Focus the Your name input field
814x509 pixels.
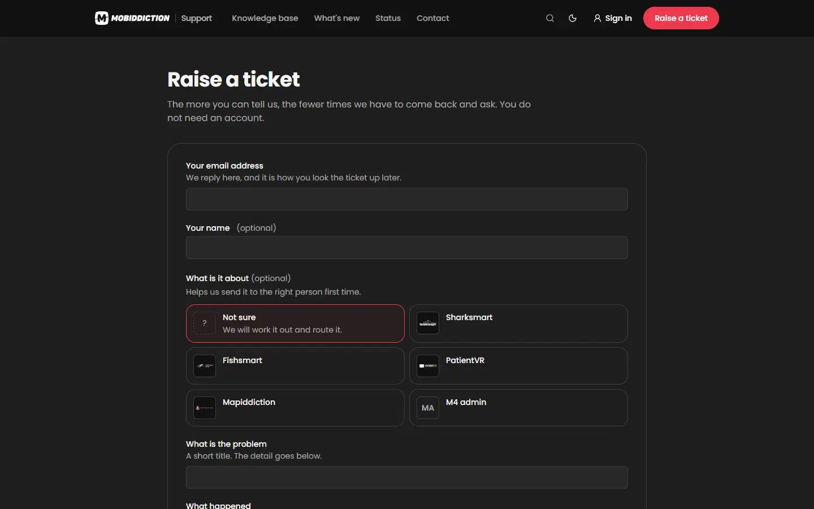(407, 248)
